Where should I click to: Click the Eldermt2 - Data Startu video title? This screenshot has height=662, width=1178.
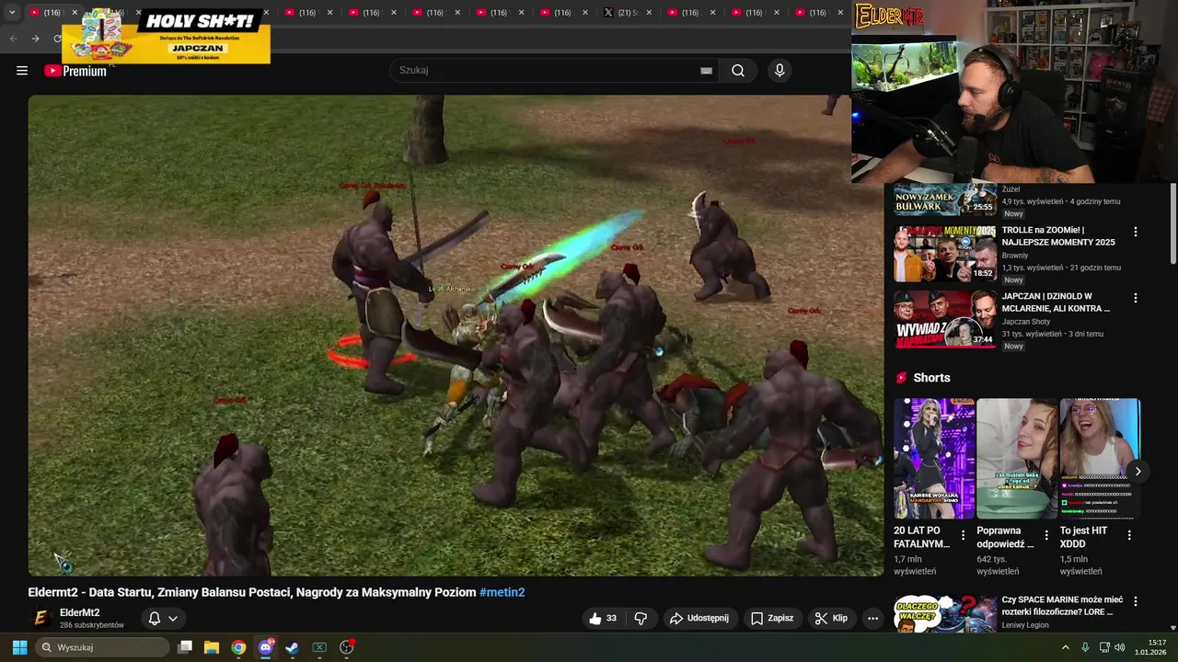[x=252, y=592]
